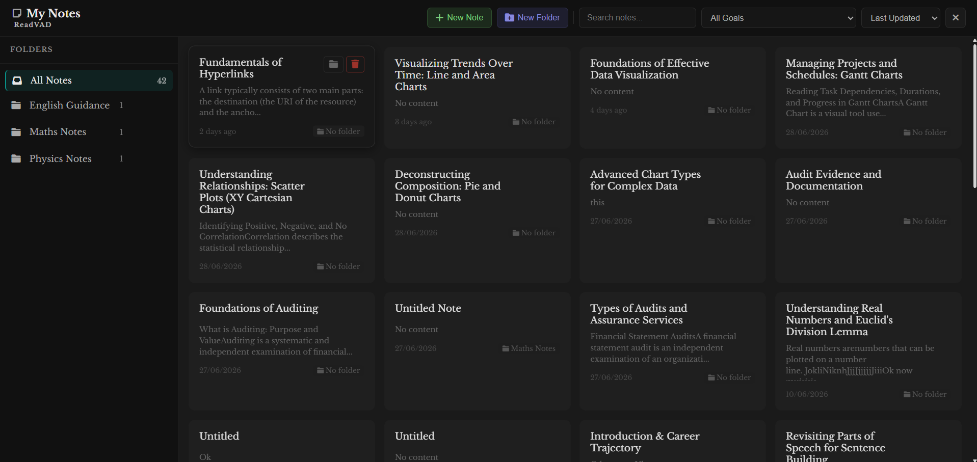Click chevron arrow of All Goals dropdown
Image resolution: width=977 pixels, height=462 pixels.
[x=850, y=18]
